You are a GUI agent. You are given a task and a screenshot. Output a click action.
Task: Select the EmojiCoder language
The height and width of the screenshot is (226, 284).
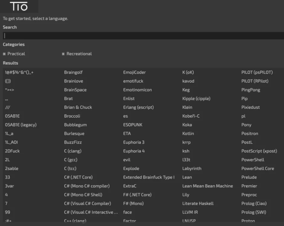134,72
